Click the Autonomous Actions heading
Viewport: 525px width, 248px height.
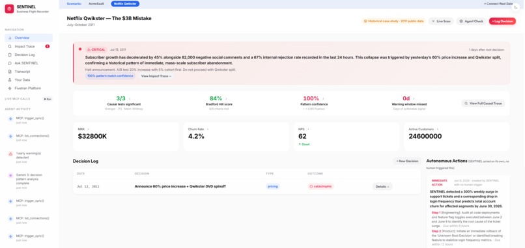[x=447, y=161]
